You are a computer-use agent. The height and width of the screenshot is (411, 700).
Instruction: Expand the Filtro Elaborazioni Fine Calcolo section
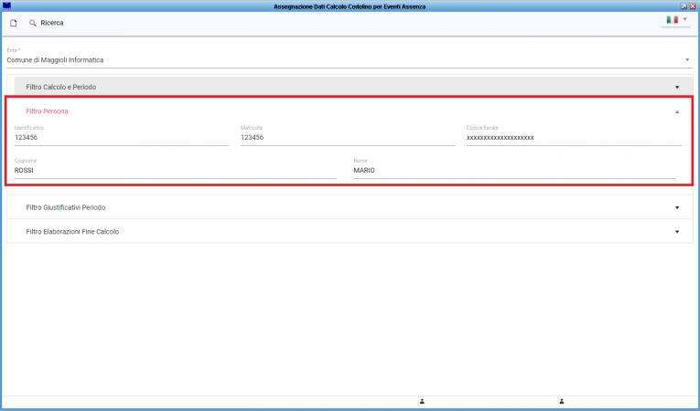click(350, 232)
